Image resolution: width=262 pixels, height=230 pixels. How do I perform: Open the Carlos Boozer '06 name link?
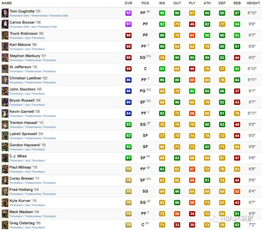pyautogui.click(x=25, y=22)
